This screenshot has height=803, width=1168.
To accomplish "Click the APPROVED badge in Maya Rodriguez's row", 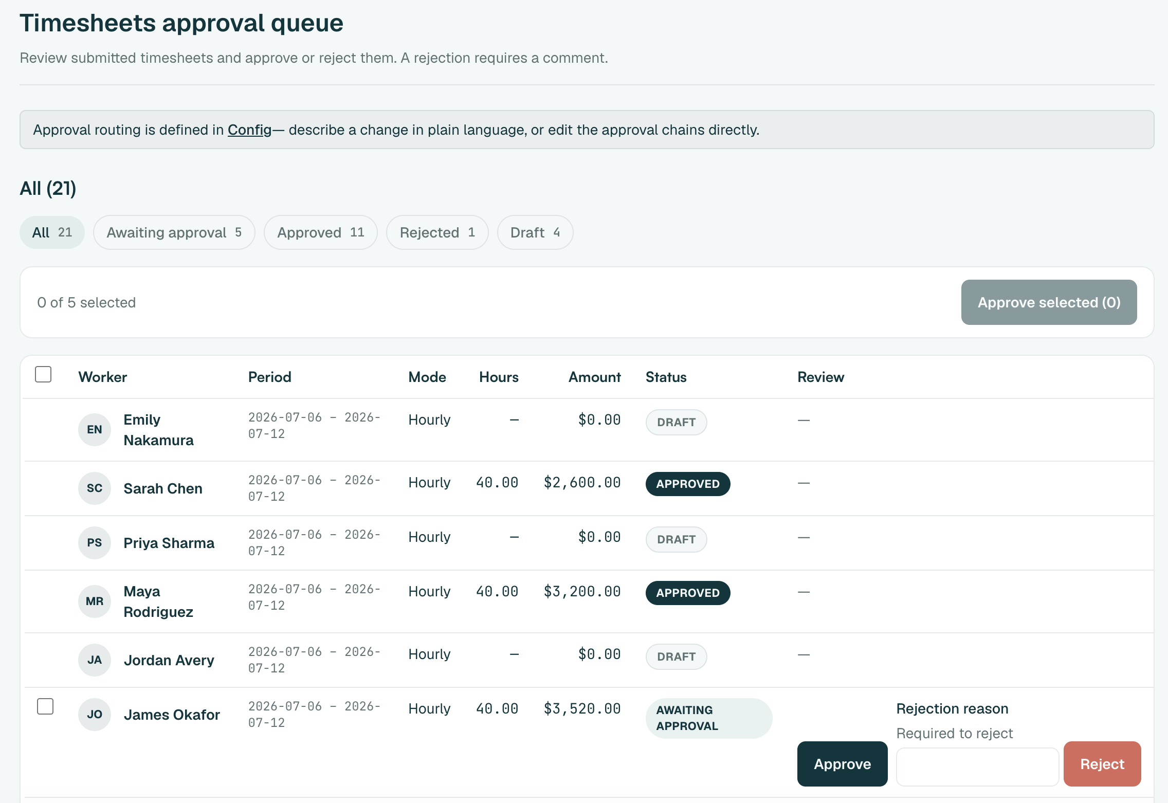I will pyautogui.click(x=688, y=593).
